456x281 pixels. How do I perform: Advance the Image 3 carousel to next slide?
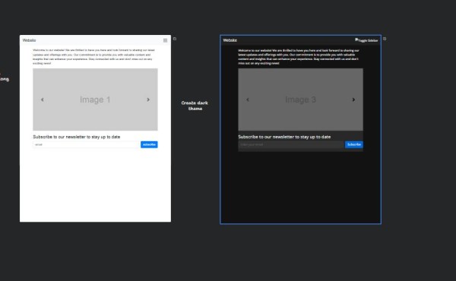[353, 99]
